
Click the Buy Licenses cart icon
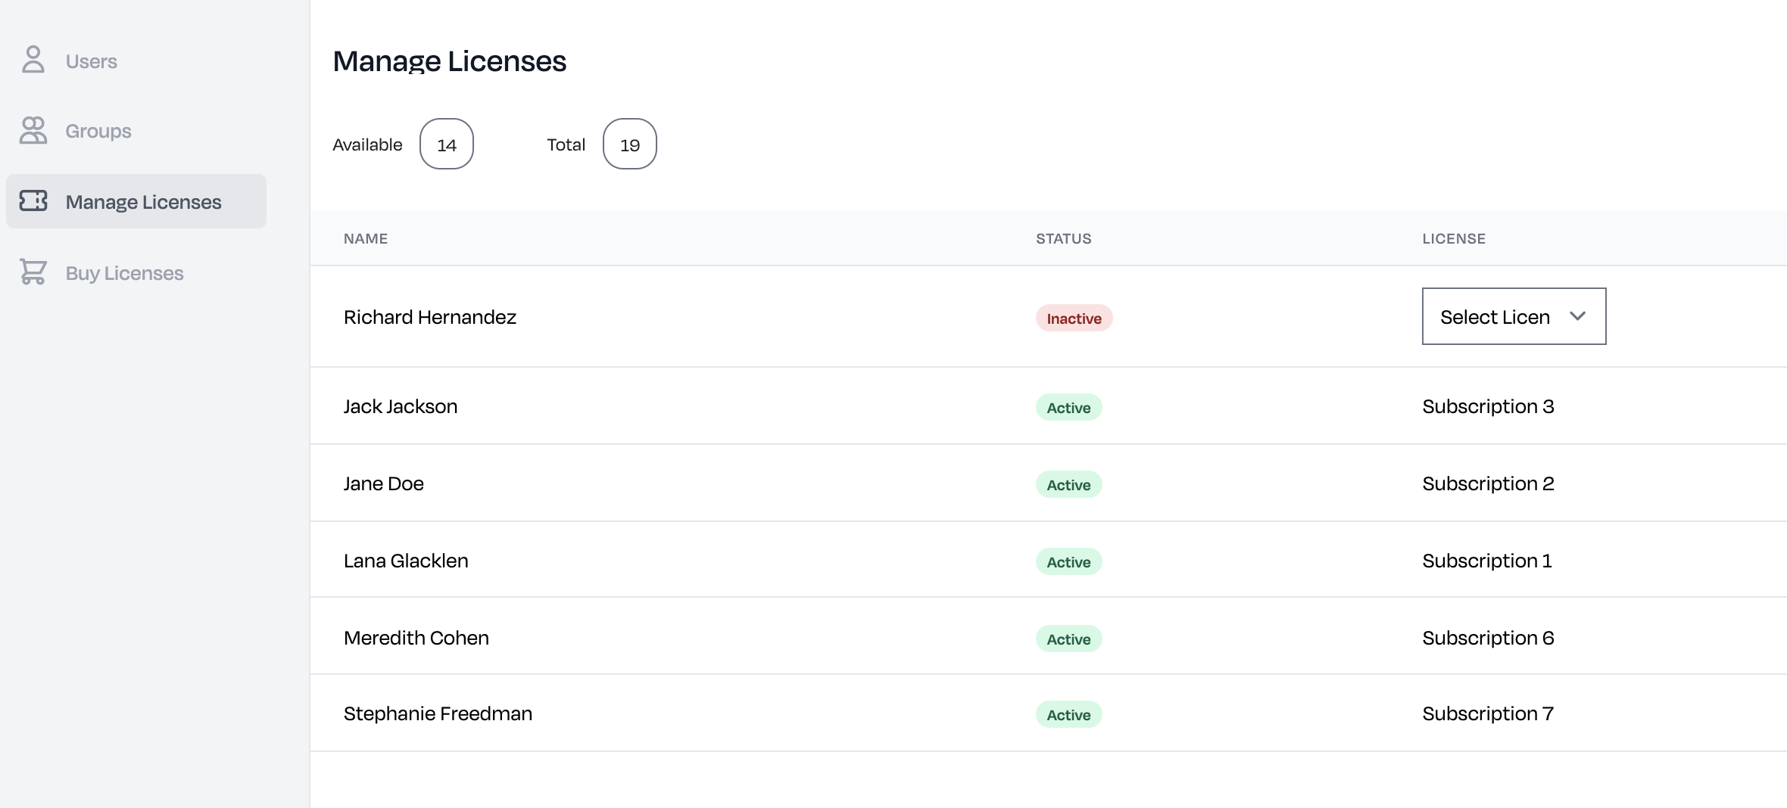pyautogui.click(x=33, y=272)
